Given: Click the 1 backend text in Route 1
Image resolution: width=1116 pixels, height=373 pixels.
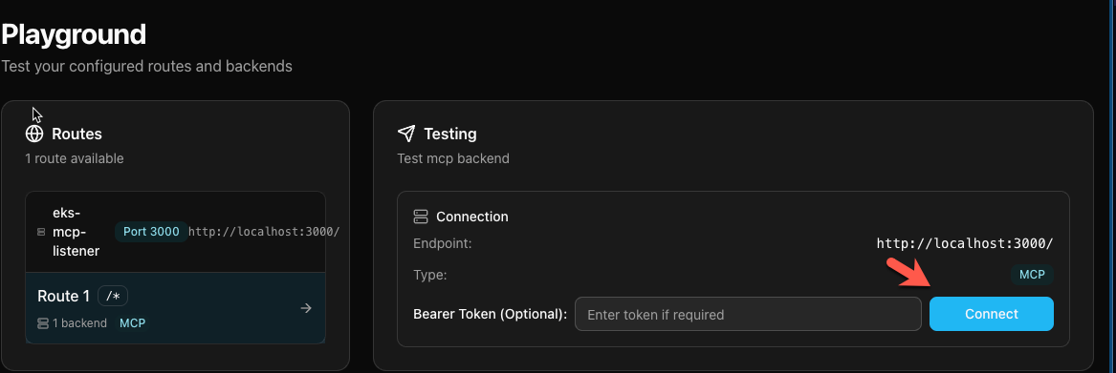Looking at the screenshot, I should pyautogui.click(x=79, y=323).
